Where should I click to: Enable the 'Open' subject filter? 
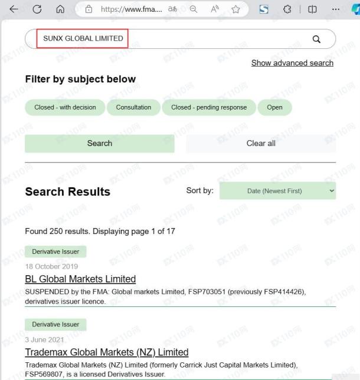point(274,107)
